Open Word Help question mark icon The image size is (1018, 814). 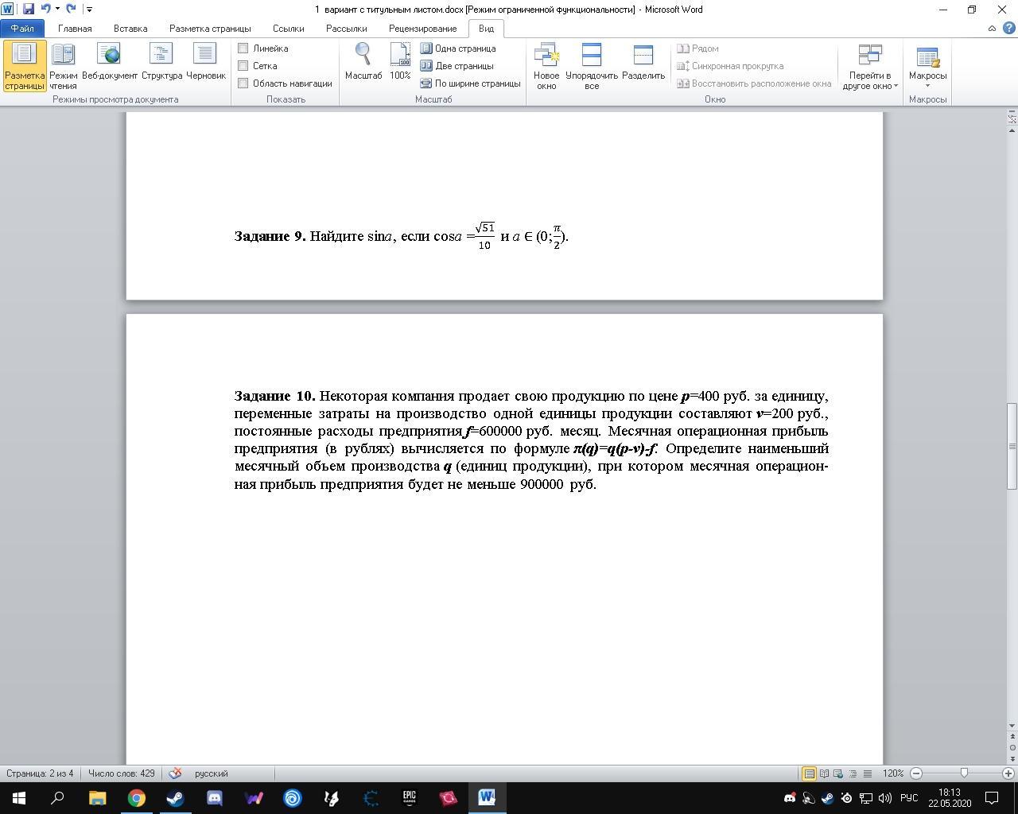point(1008,29)
